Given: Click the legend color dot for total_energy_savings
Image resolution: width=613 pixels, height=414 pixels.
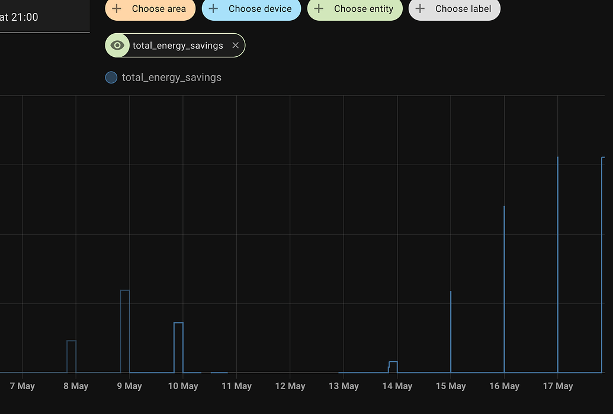Looking at the screenshot, I should click(111, 77).
